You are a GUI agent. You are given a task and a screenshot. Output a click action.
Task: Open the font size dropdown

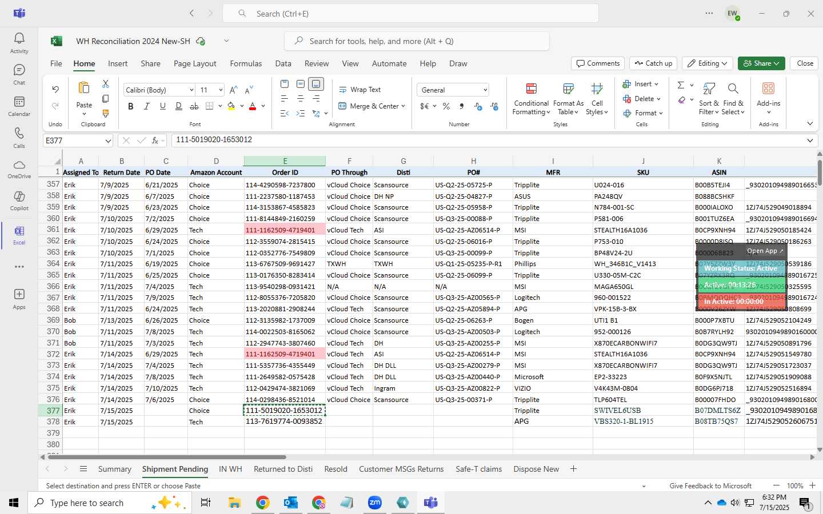220,90
